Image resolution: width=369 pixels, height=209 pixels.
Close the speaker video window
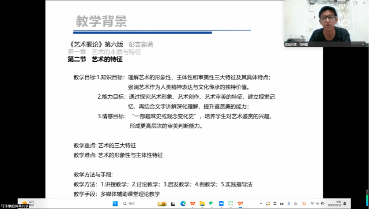tap(364, 3)
